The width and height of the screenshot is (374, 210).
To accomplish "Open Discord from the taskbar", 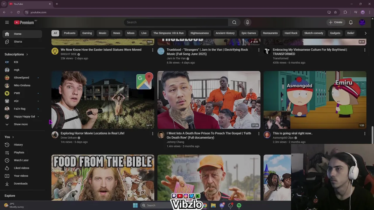I will click(222, 205).
